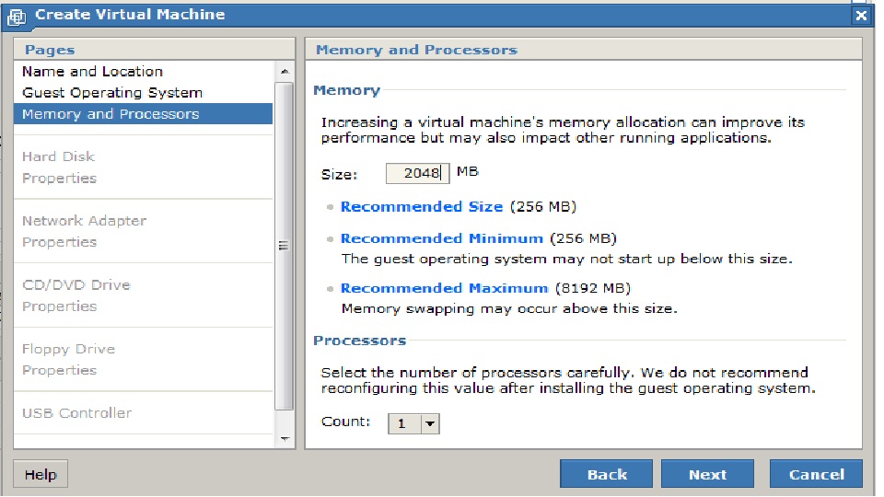Select Memory and Processors page
This screenshot has width=884, height=497.
click(x=110, y=114)
